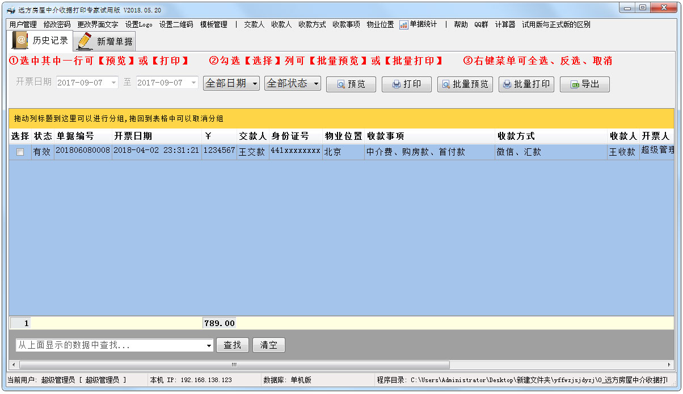Open the 单据统计 chart icon
This screenshot has width=683, height=394.
(x=404, y=25)
